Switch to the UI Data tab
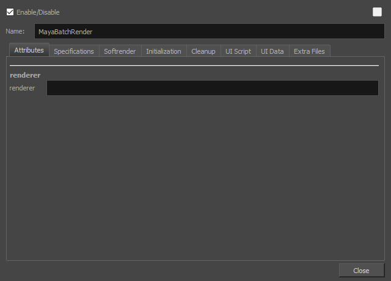Viewport: 391px width, 281px height. click(272, 51)
